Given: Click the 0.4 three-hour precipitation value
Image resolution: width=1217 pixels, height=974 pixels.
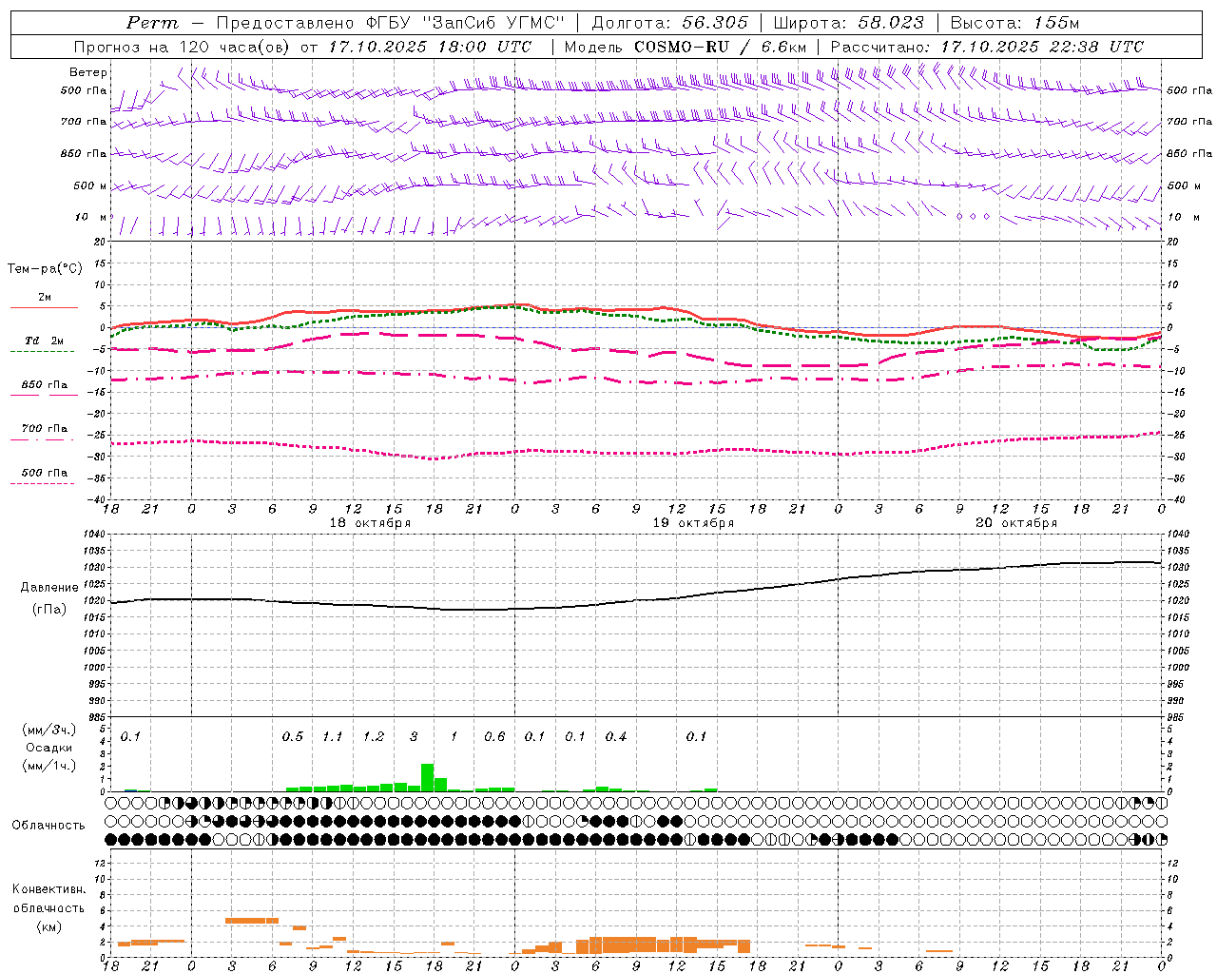Looking at the screenshot, I should tap(616, 736).
